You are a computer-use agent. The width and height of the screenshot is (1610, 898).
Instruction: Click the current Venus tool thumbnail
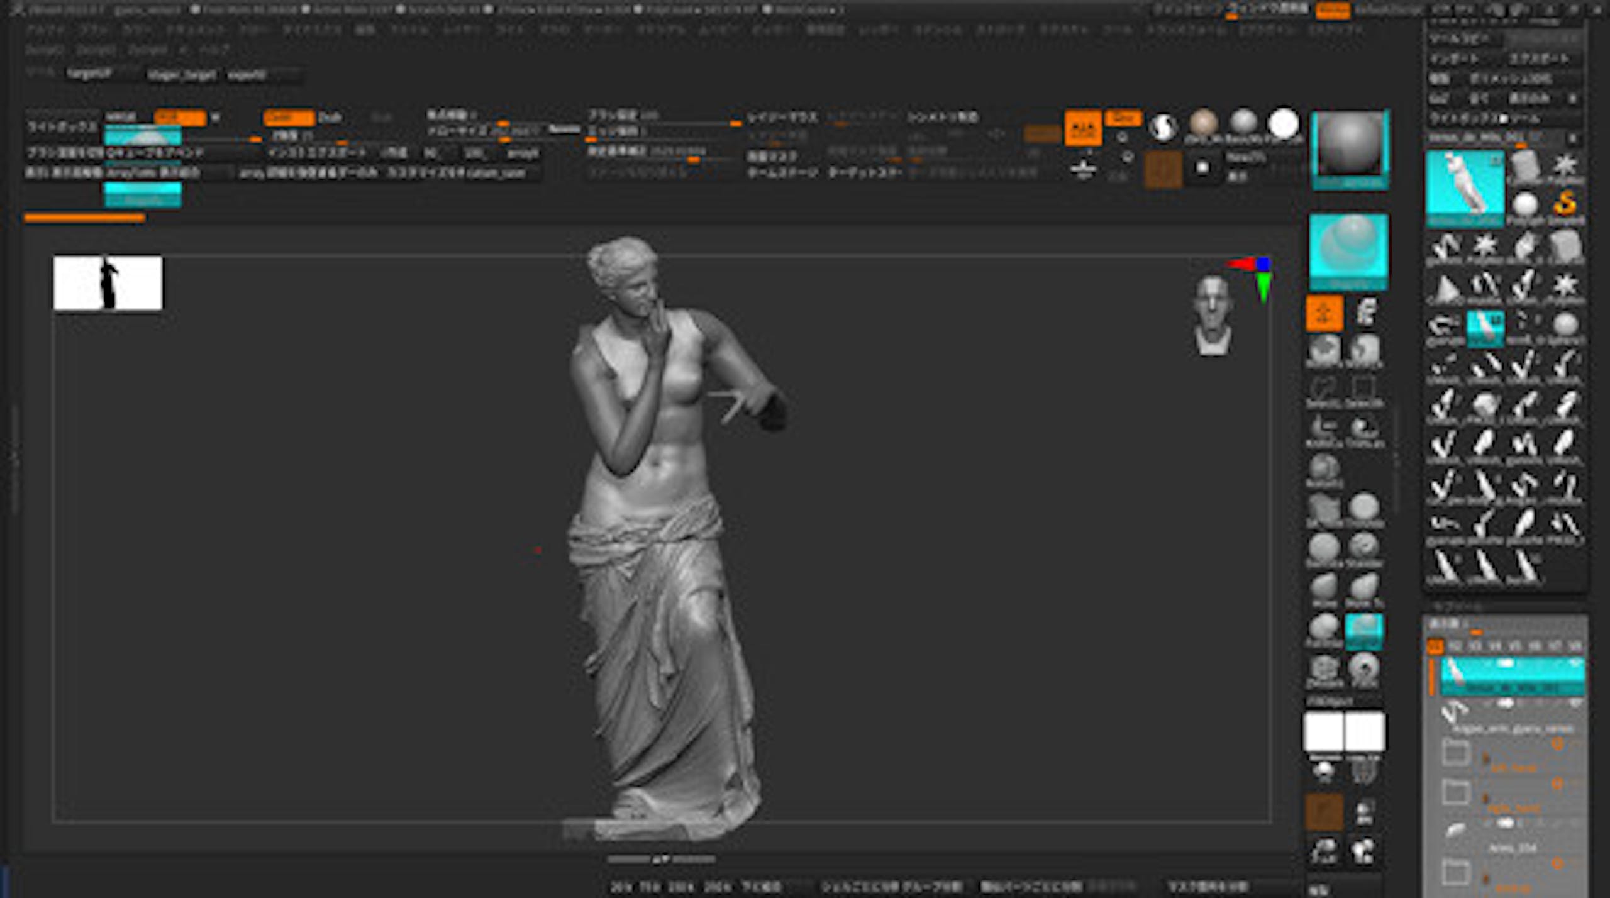[1465, 187]
